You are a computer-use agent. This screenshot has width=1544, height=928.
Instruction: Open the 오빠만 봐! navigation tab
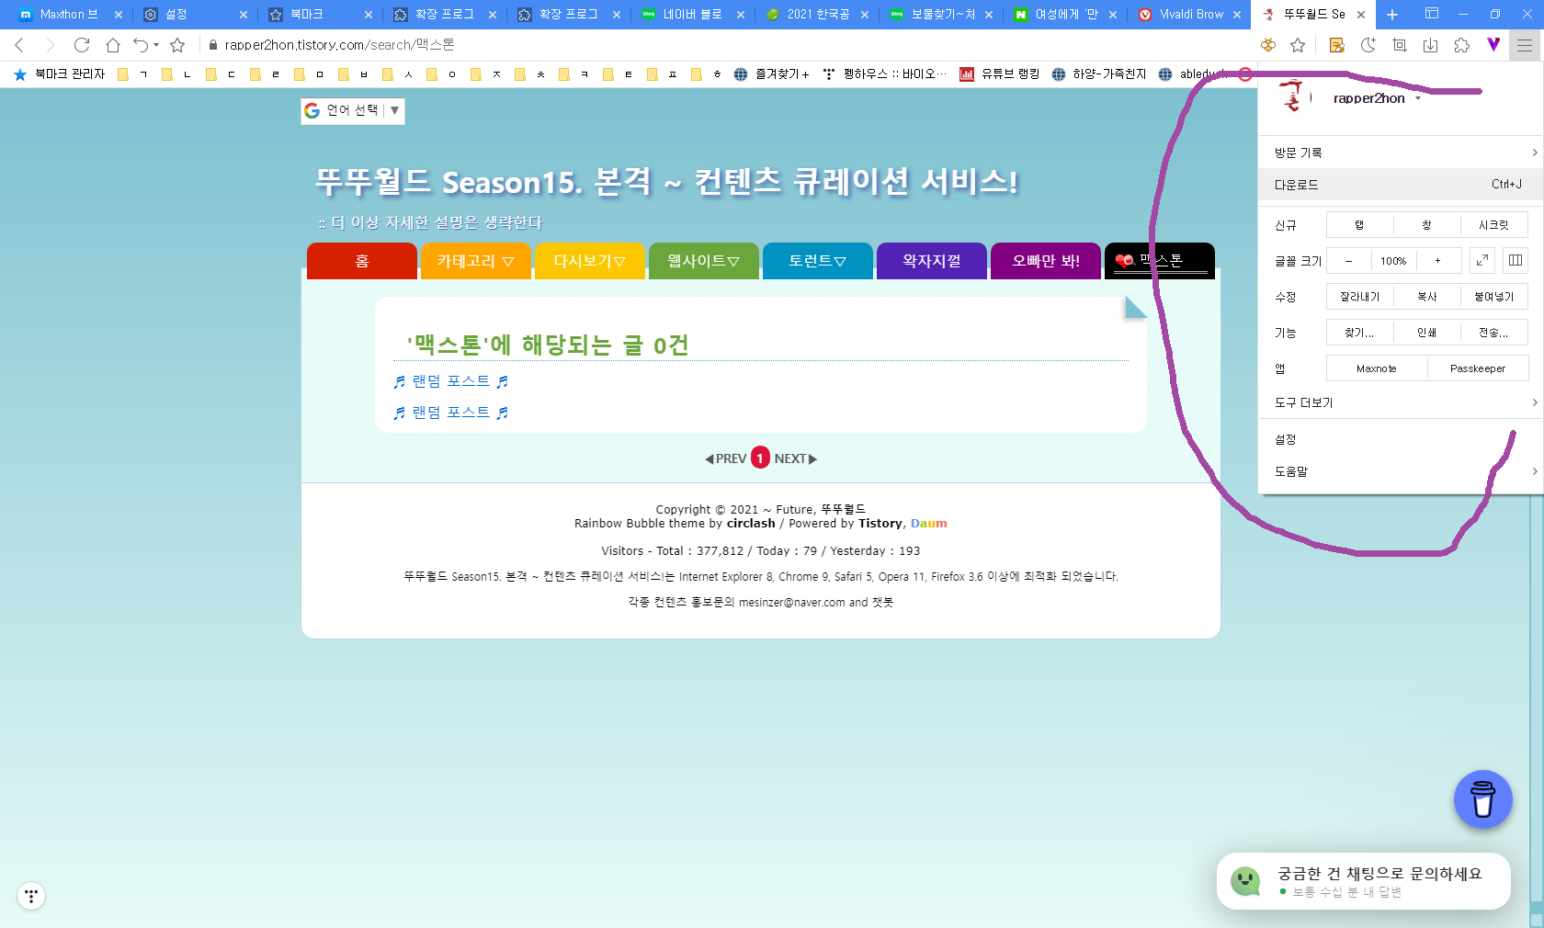click(1046, 261)
